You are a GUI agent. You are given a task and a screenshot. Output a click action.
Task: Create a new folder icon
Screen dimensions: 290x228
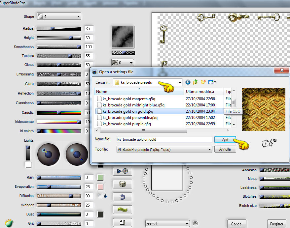tap(203, 82)
